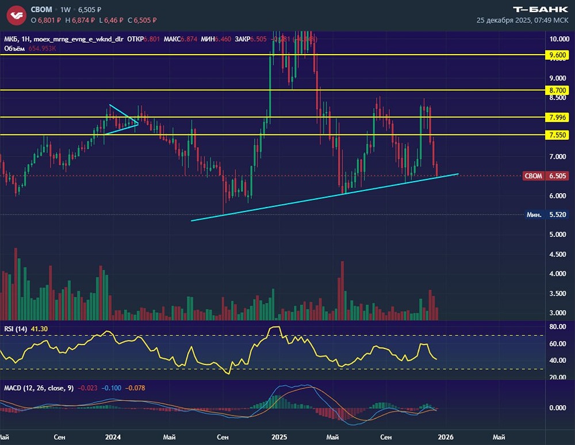The image size is (575, 445).
Task: Click the 3.500 price axis value
Action: click(558, 294)
